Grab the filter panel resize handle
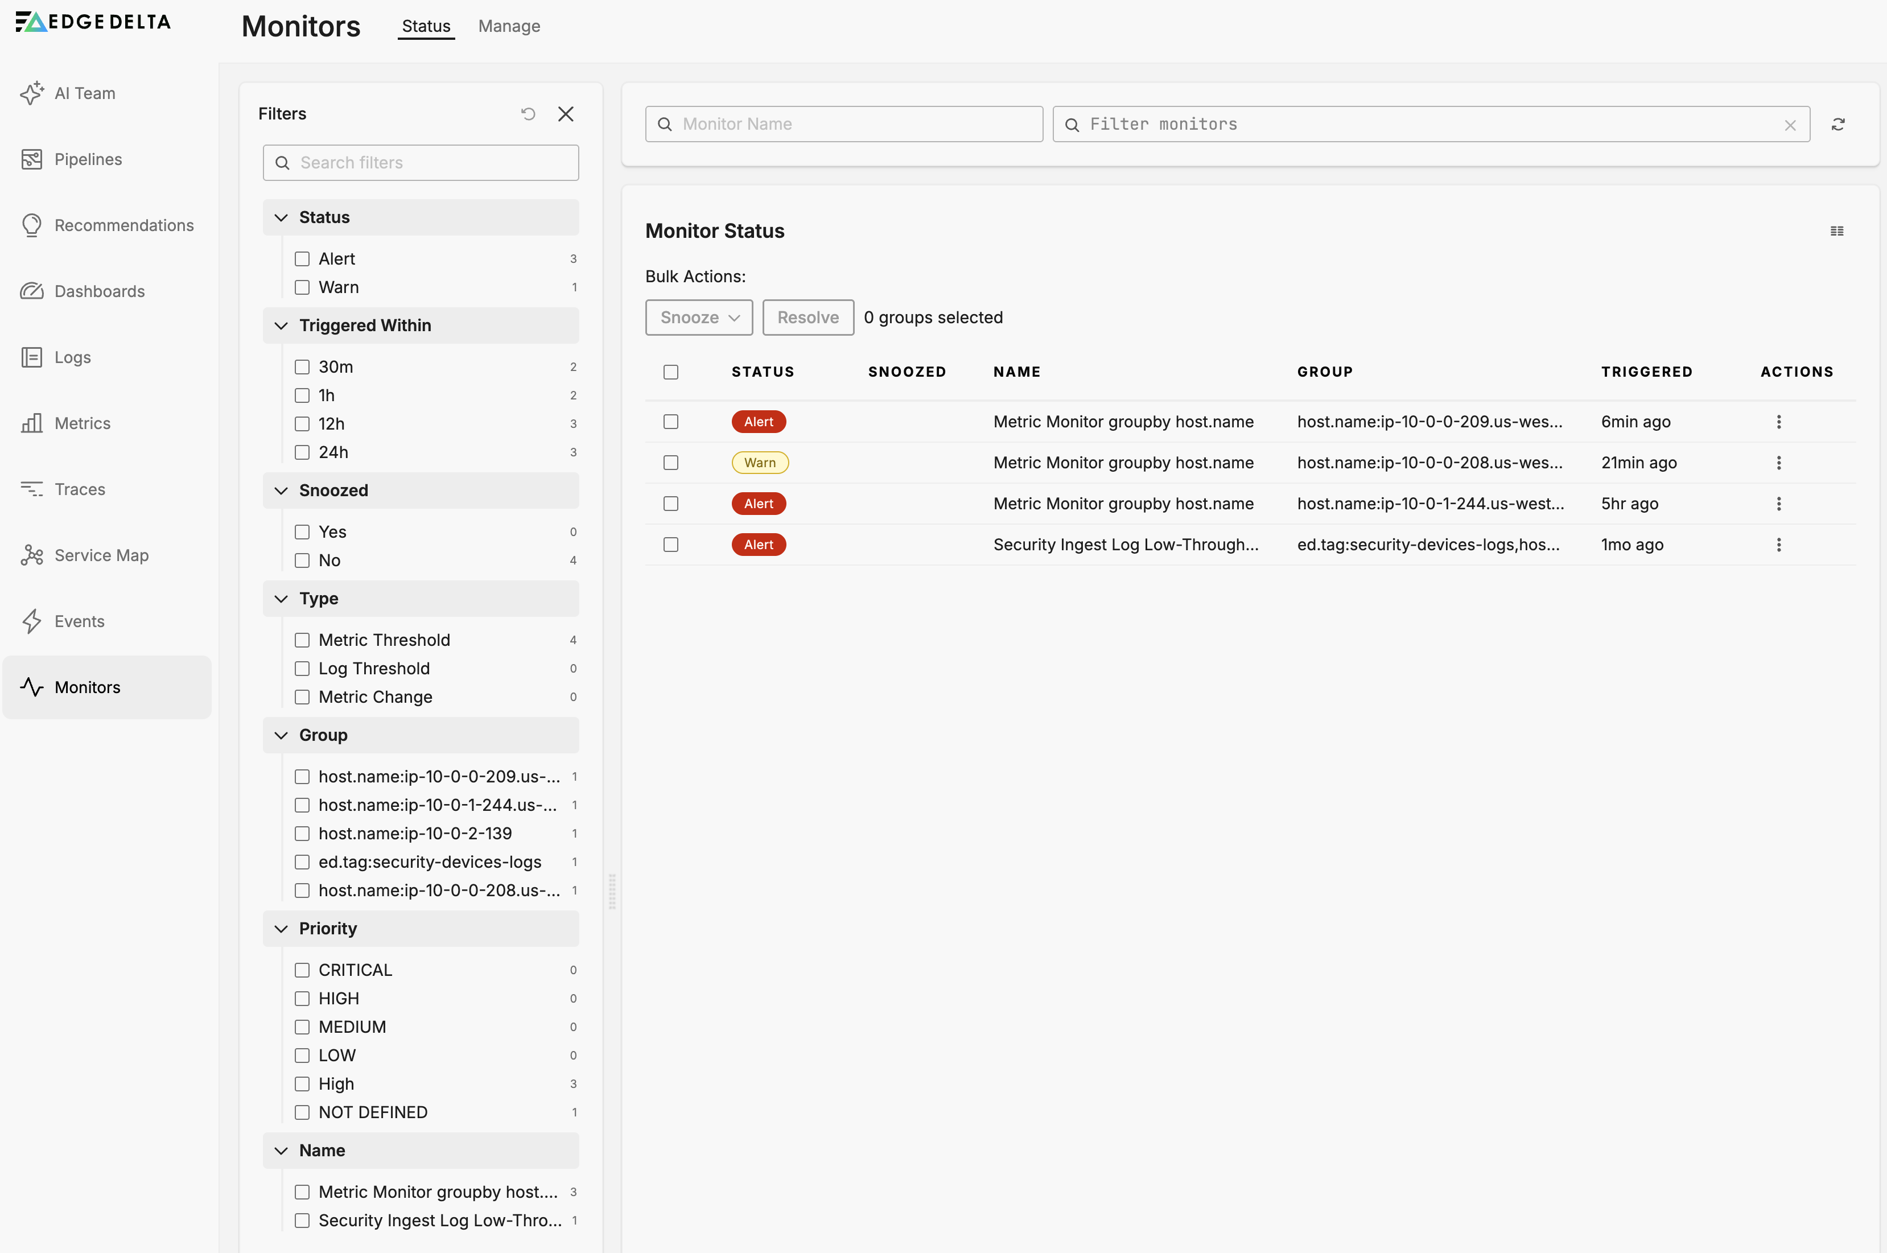1887x1253 pixels. [612, 891]
